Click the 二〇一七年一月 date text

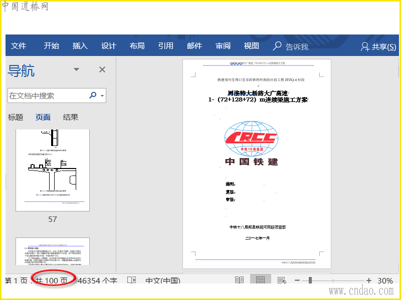click(257, 238)
